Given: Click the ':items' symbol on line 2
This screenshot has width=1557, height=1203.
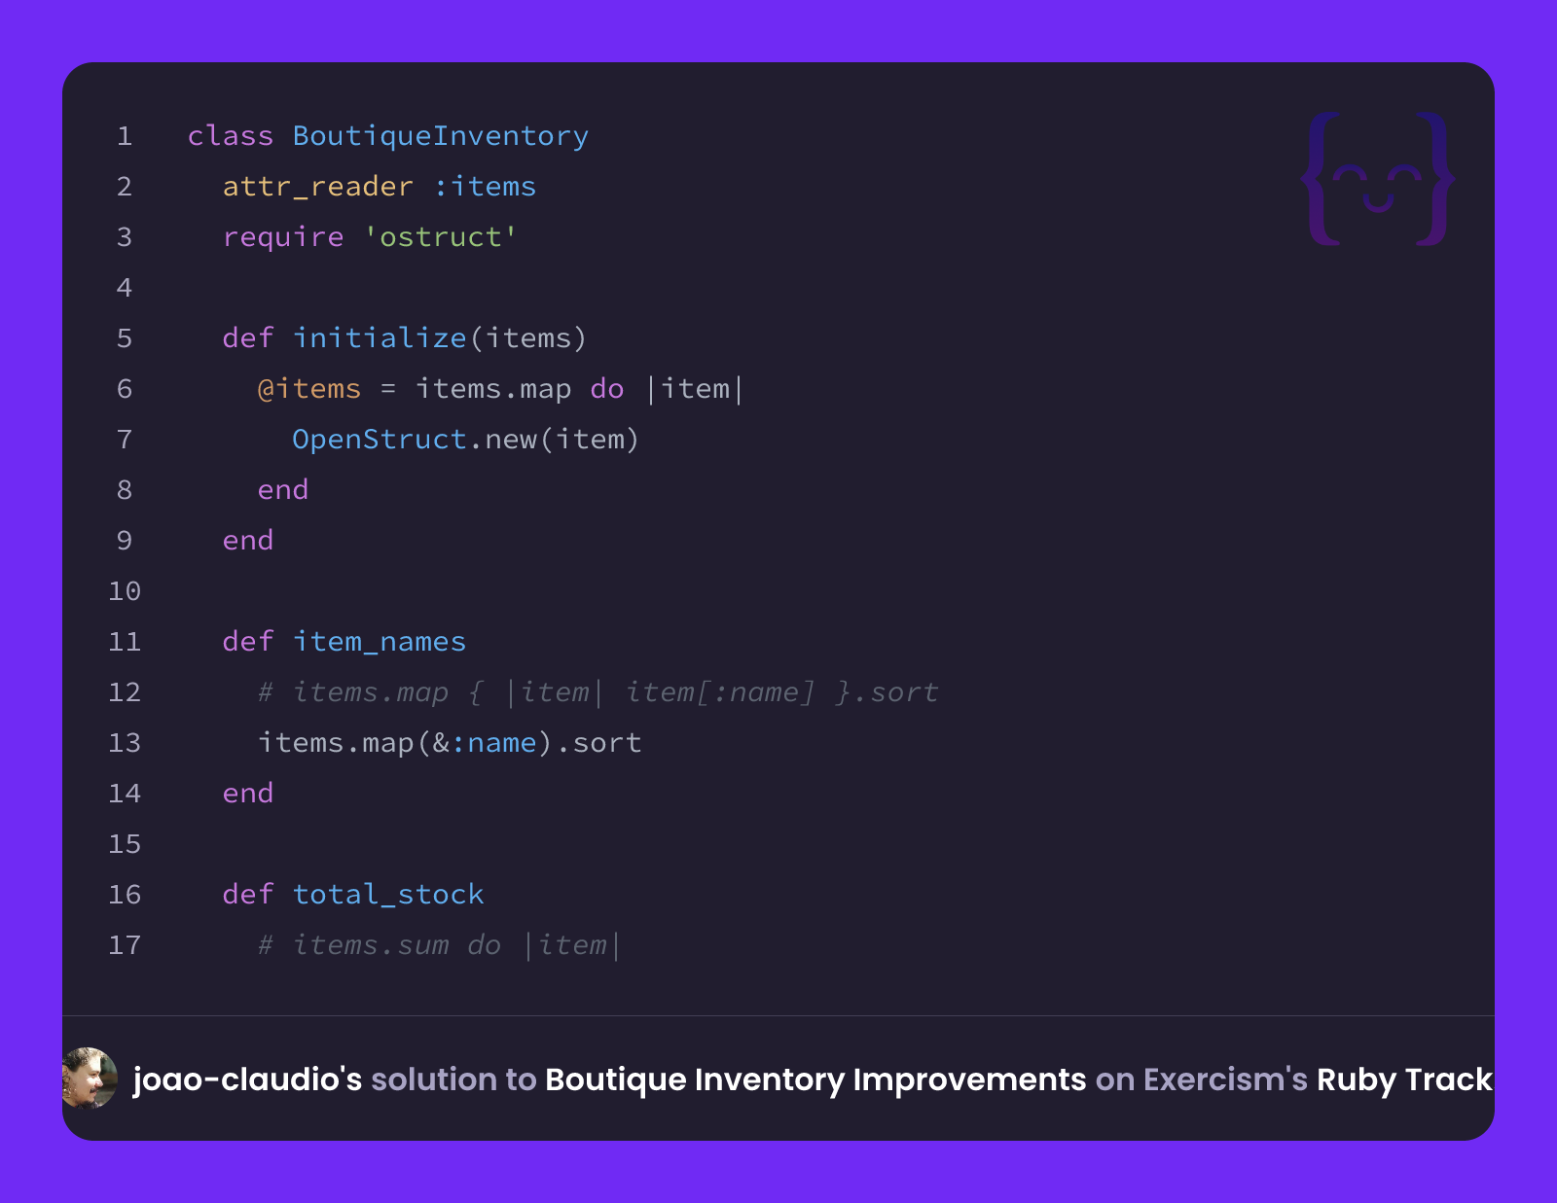Looking at the screenshot, I should [485, 187].
